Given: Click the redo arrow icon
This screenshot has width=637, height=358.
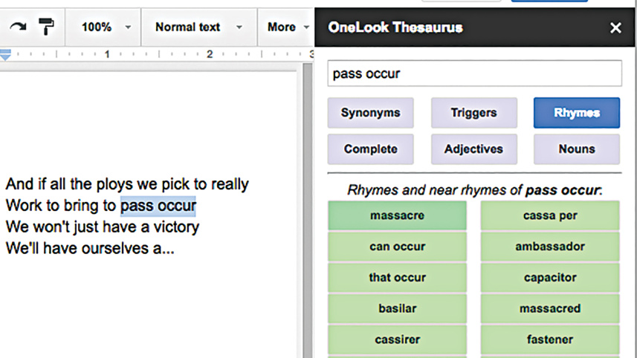Looking at the screenshot, I should pyautogui.click(x=17, y=27).
